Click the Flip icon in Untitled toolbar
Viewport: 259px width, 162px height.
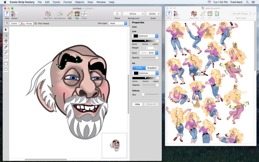(77, 14)
